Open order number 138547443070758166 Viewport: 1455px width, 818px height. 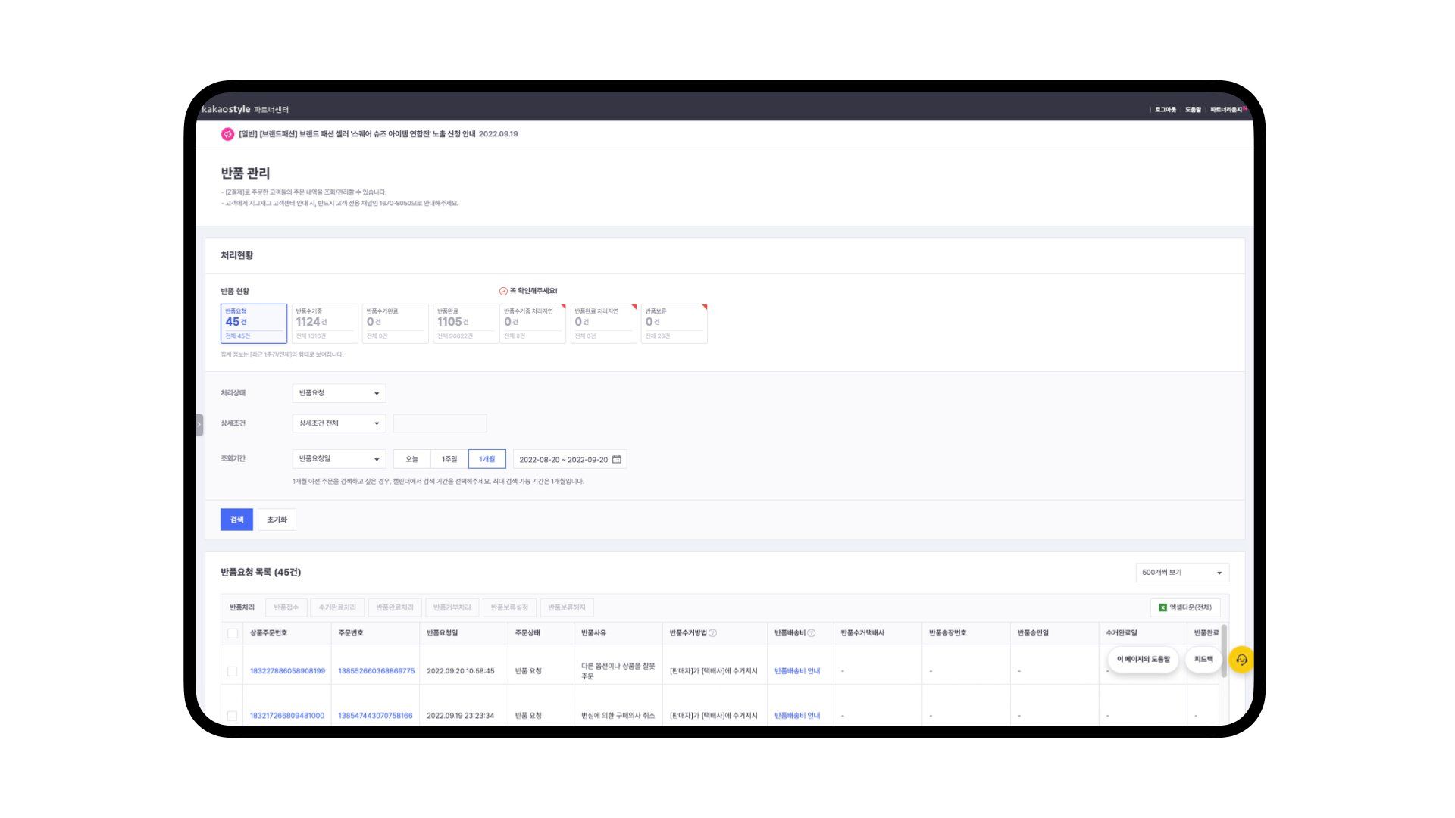376,716
